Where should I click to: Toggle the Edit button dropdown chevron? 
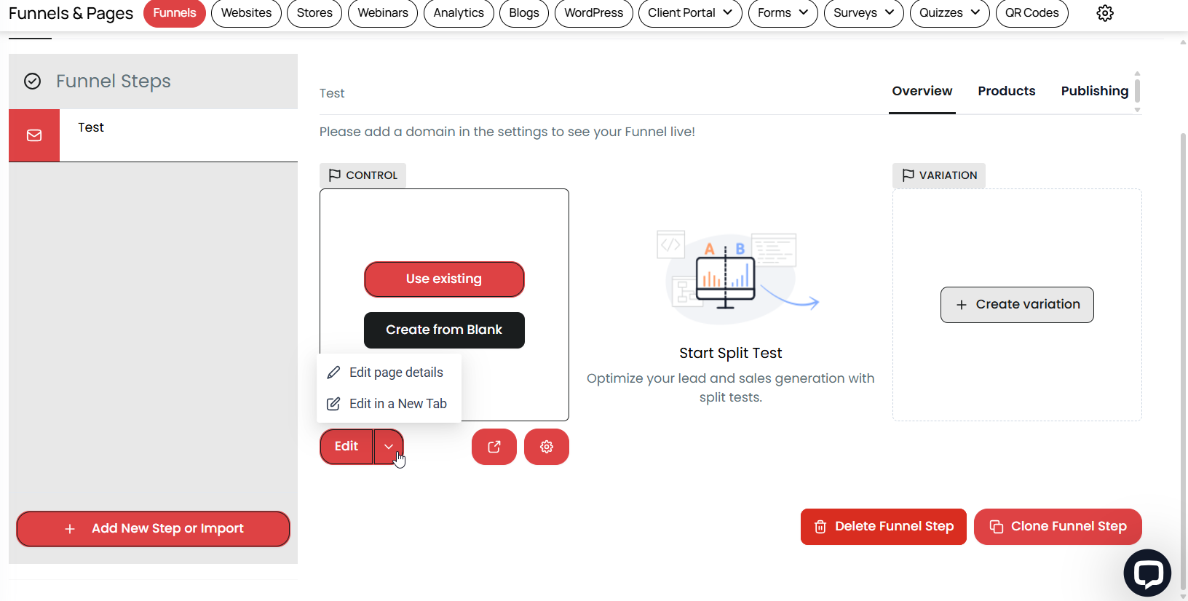click(389, 447)
